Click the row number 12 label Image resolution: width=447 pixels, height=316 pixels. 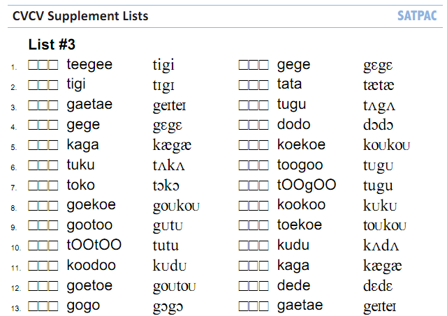tap(16, 288)
